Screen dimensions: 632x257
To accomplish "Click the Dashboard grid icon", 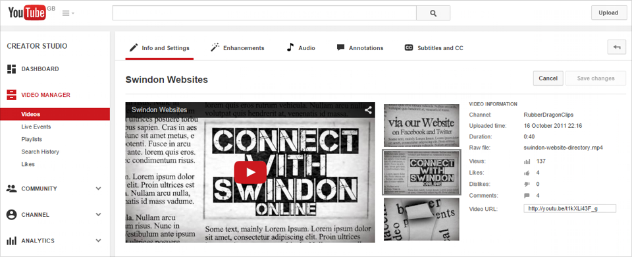I will pos(12,69).
